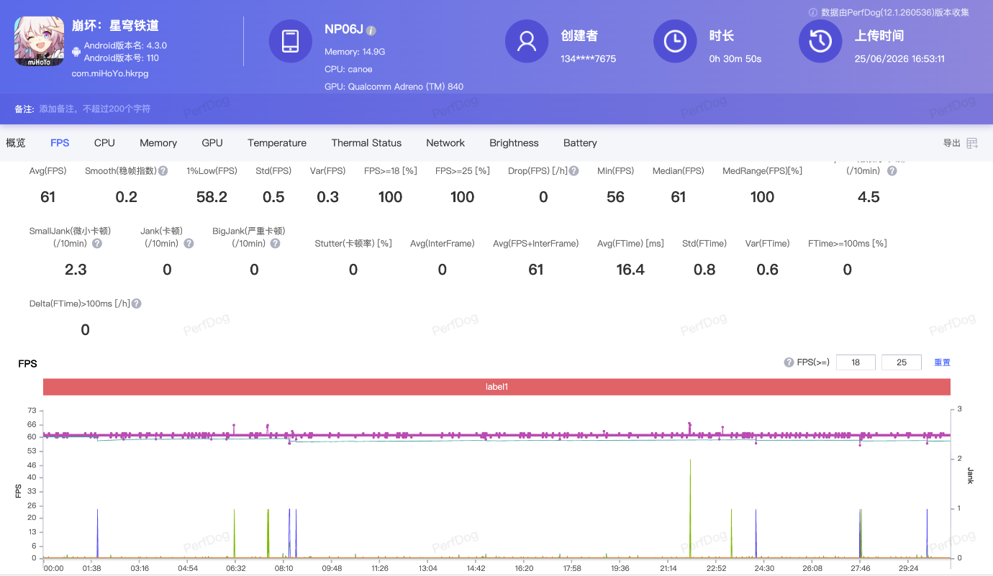View the Thermal Status tab

pos(366,143)
